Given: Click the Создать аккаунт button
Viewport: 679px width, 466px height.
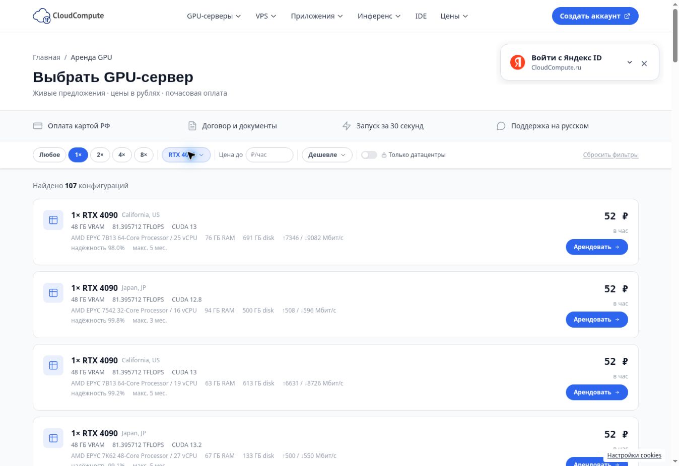Looking at the screenshot, I should [x=595, y=16].
